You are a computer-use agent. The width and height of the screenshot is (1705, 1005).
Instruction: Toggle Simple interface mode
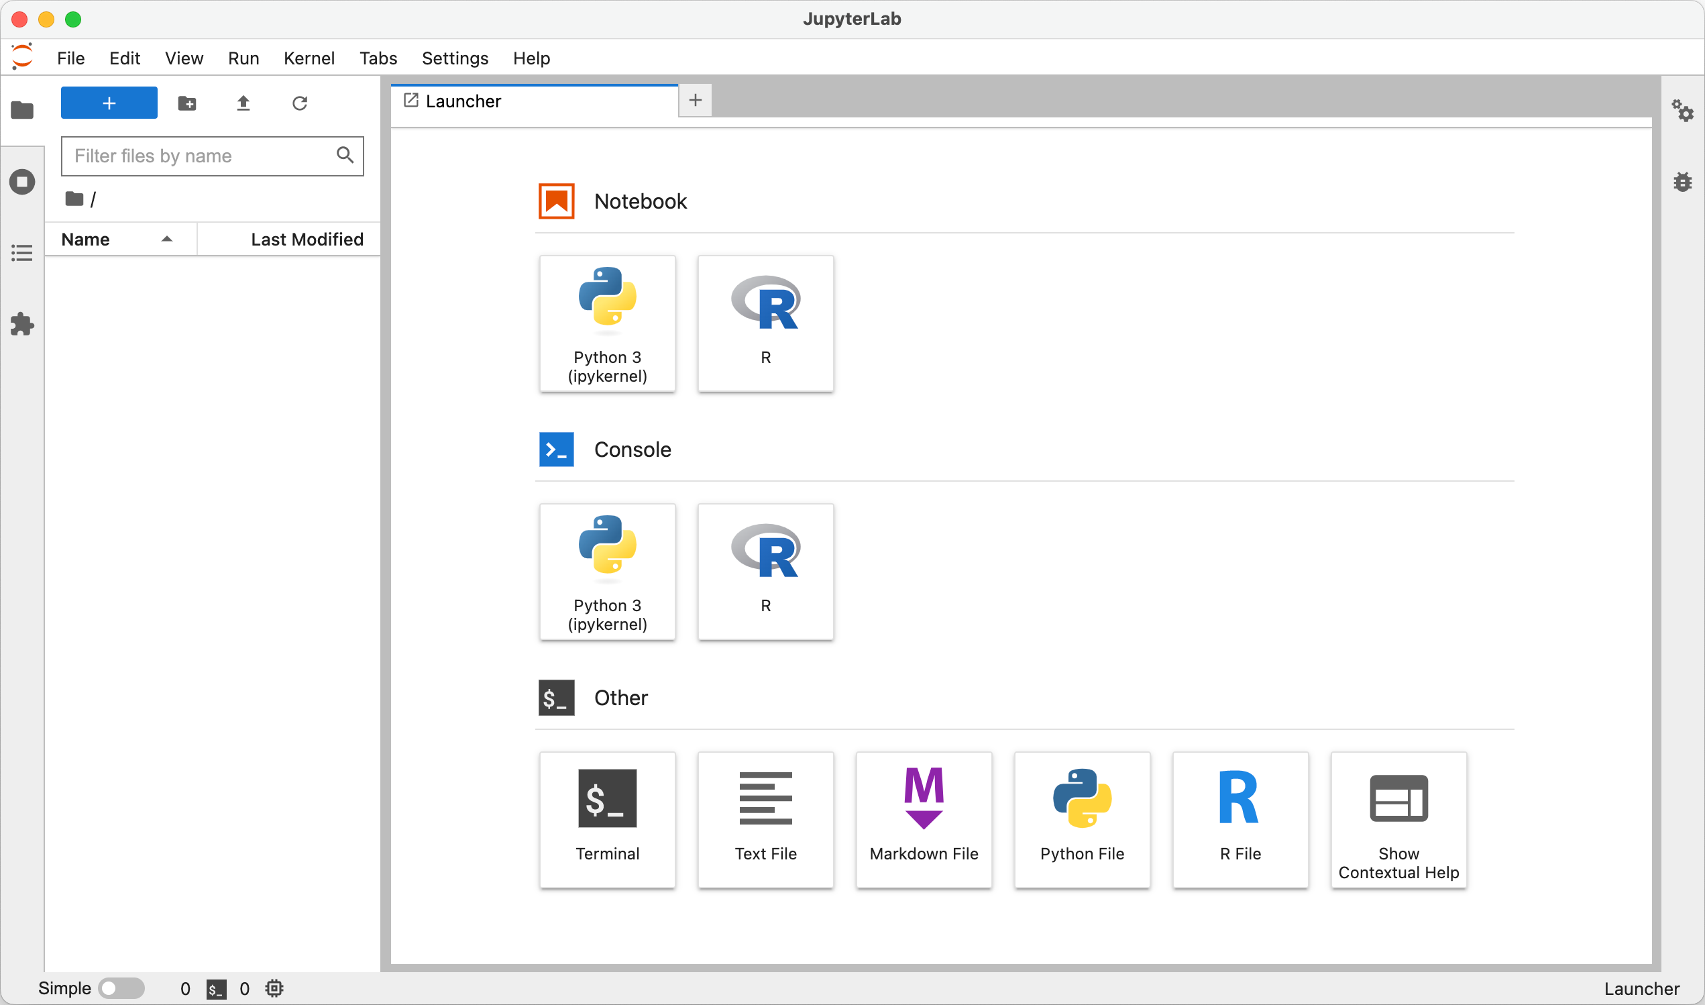(x=122, y=988)
